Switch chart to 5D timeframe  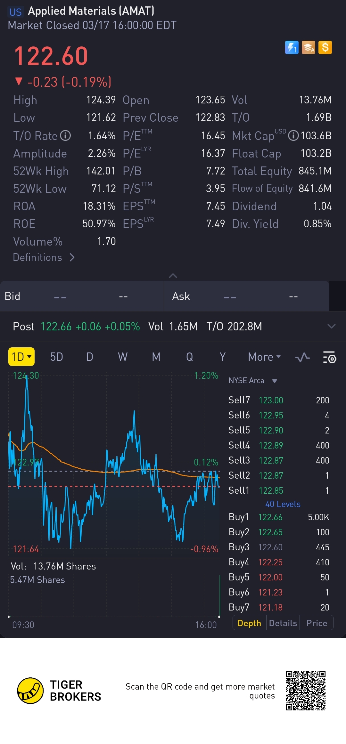57,357
